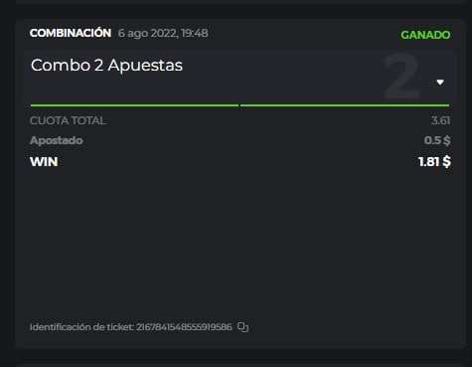The height and width of the screenshot is (367, 472).
Task: Select the ticket ID number text
Action: pos(184,327)
